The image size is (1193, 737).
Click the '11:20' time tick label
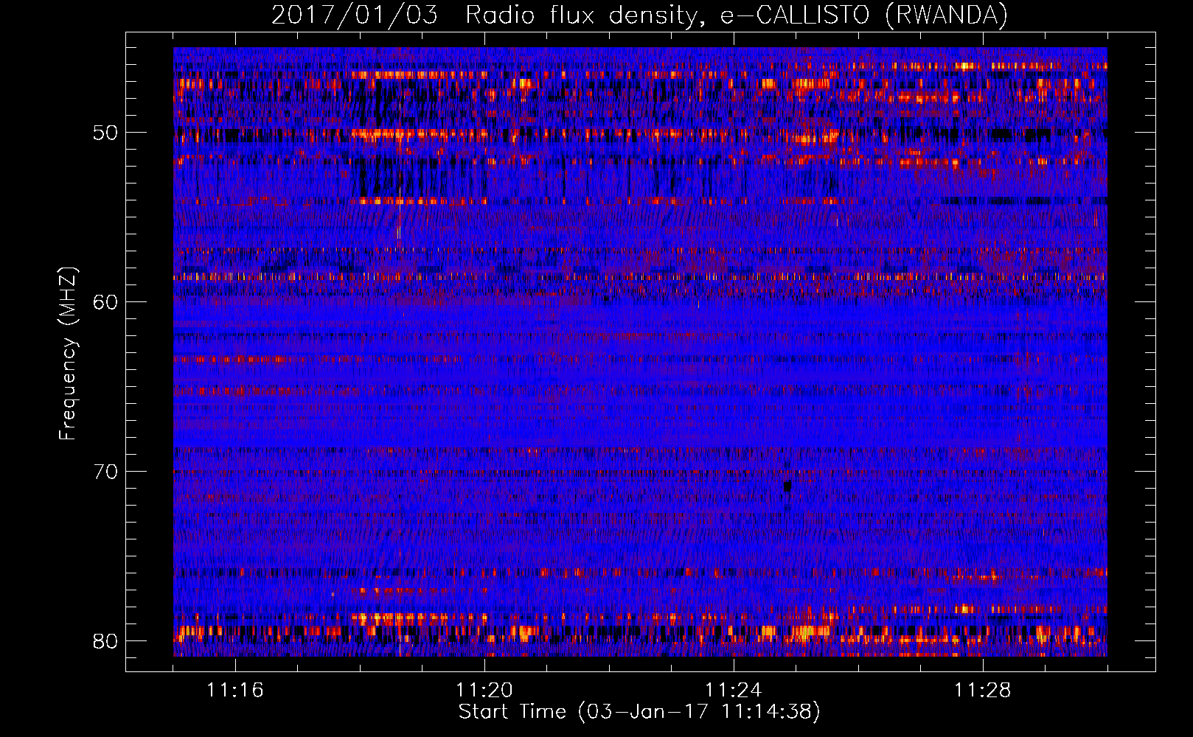pyautogui.click(x=484, y=691)
